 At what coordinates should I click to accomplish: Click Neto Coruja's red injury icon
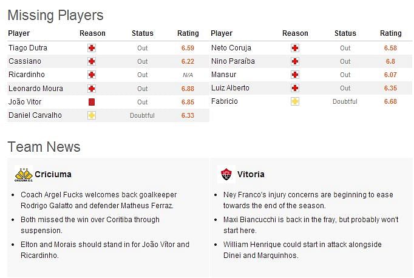pos(295,48)
